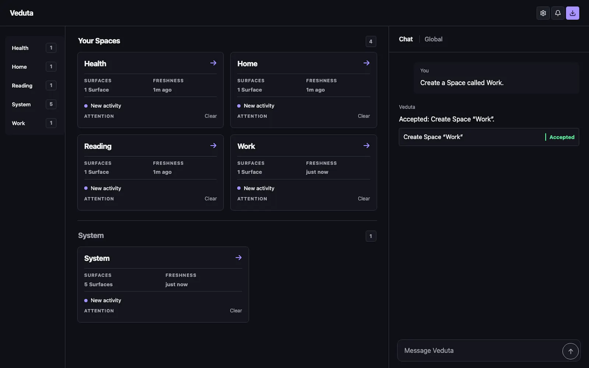Click the 'Create Space "Work"' action row text
Viewport: 589px width, 368px height.
point(433,137)
